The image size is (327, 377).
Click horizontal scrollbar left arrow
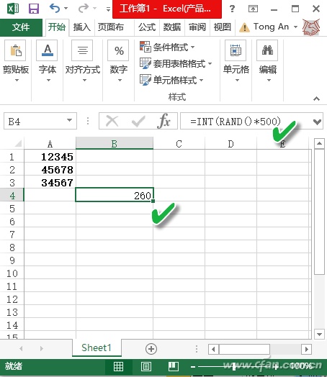[213, 349]
